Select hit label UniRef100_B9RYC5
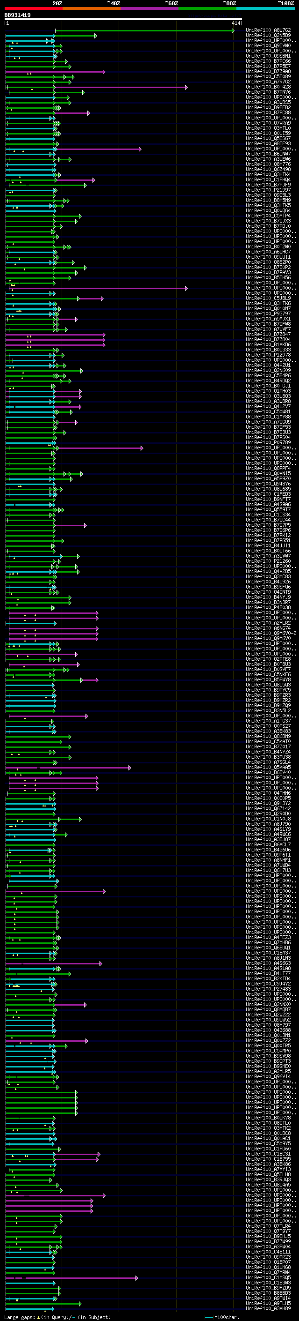The width and height of the screenshot is (299, 1321). pos(268,690)
